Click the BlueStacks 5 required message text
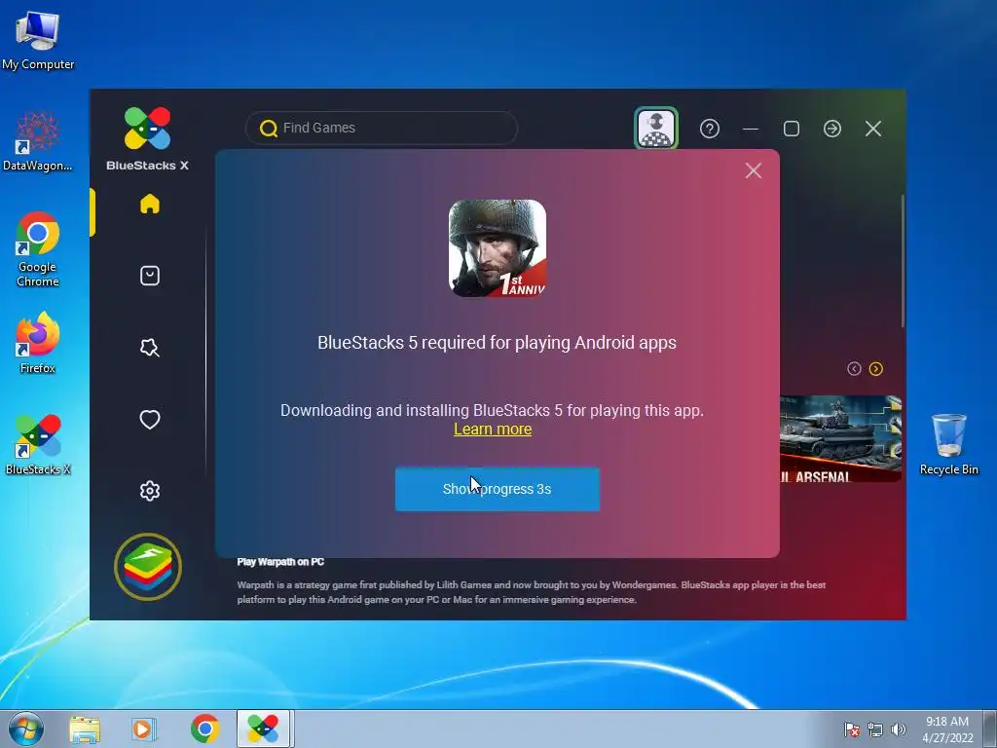The width and height of the screenshot is (997, 748). pyautogui.click(x=497, y=342)
